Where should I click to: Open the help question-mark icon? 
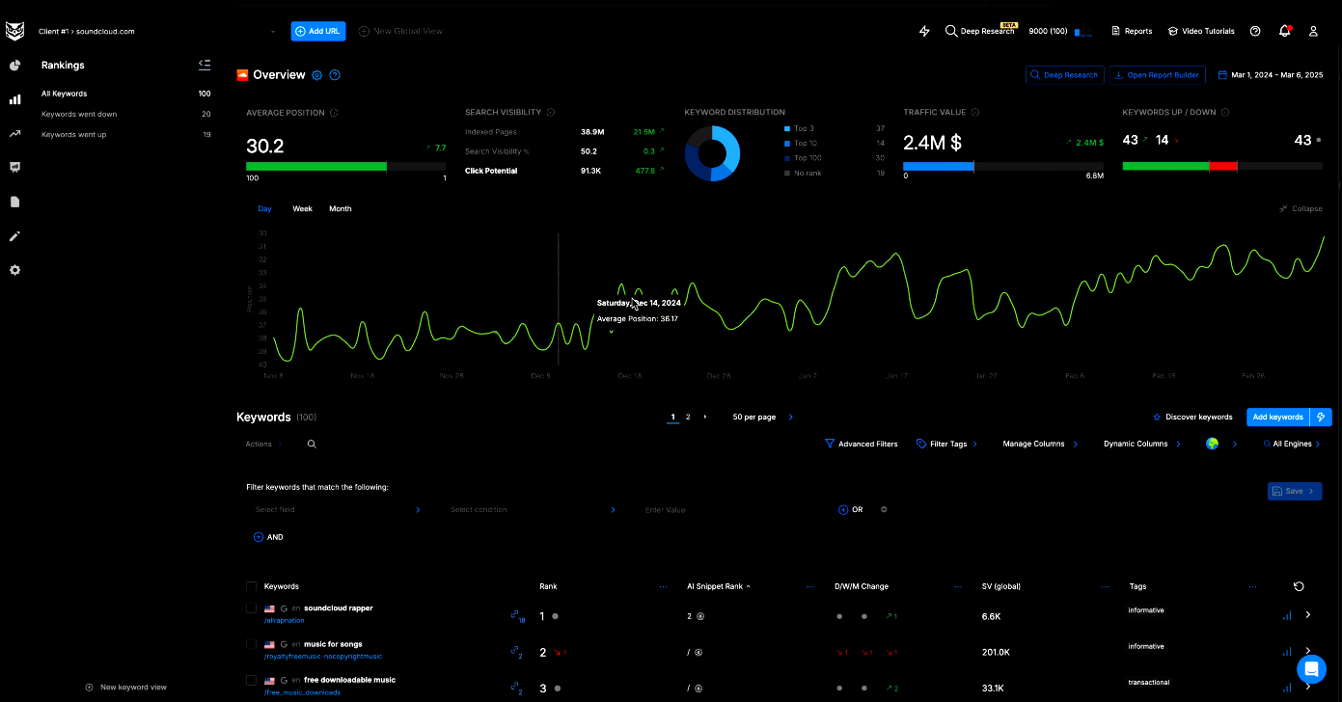[1254, 31]
